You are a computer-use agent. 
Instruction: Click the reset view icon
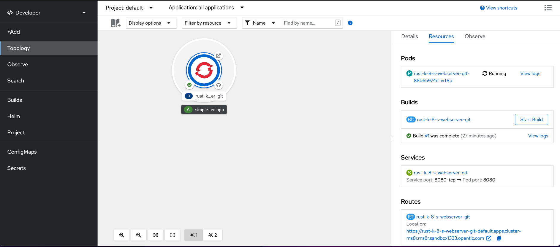click(x=173, y=235)
